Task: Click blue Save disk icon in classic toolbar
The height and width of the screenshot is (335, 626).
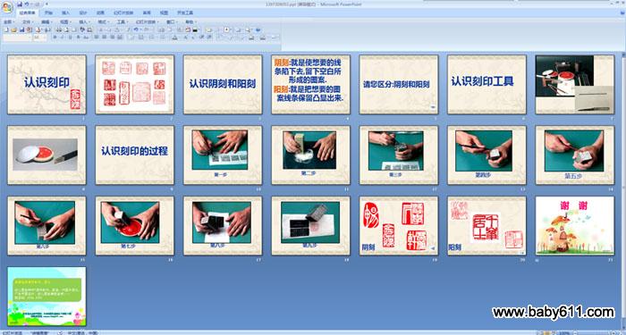Action: (22, 29)
